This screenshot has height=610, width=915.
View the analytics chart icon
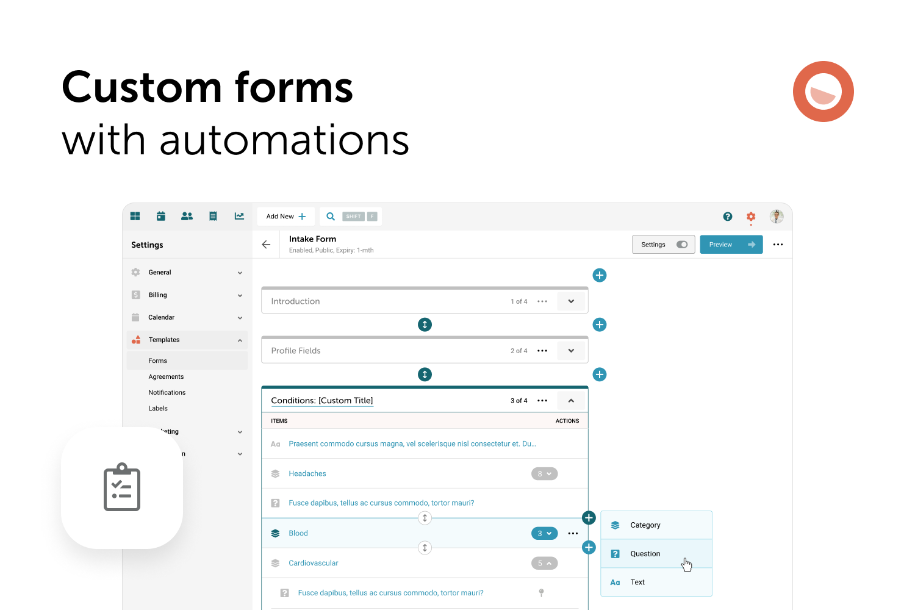pyautogui.click(x=239, y=216)
